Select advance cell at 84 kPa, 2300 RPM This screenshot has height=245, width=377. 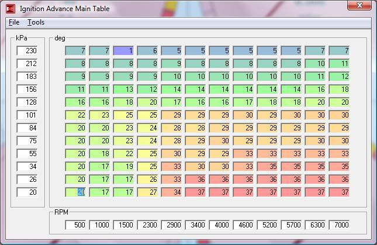(147, 128)
